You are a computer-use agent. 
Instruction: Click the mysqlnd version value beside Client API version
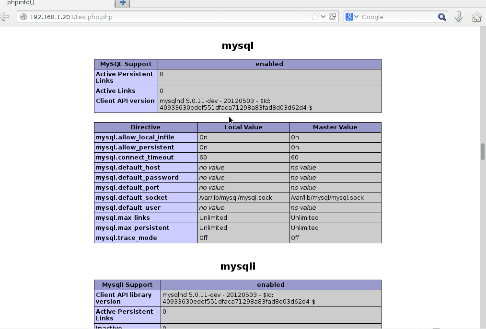tap(269, 104)
